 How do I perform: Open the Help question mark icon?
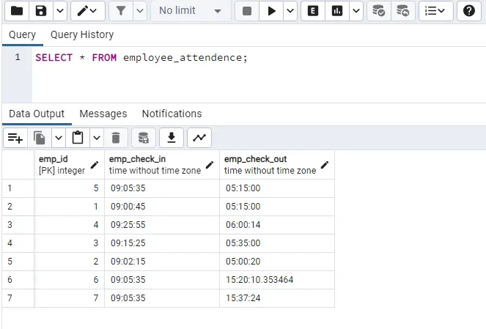coord(469,11)
